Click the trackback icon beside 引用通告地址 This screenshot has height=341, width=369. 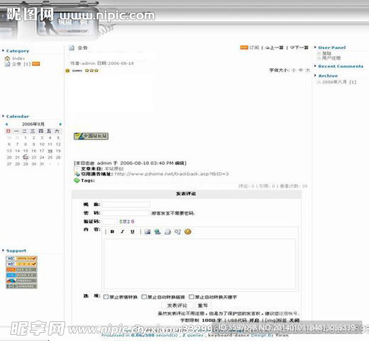click(77, 174)
